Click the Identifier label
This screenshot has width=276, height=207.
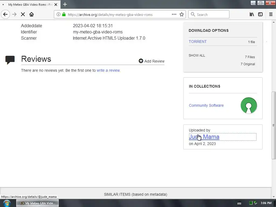[x=29, y=32]
